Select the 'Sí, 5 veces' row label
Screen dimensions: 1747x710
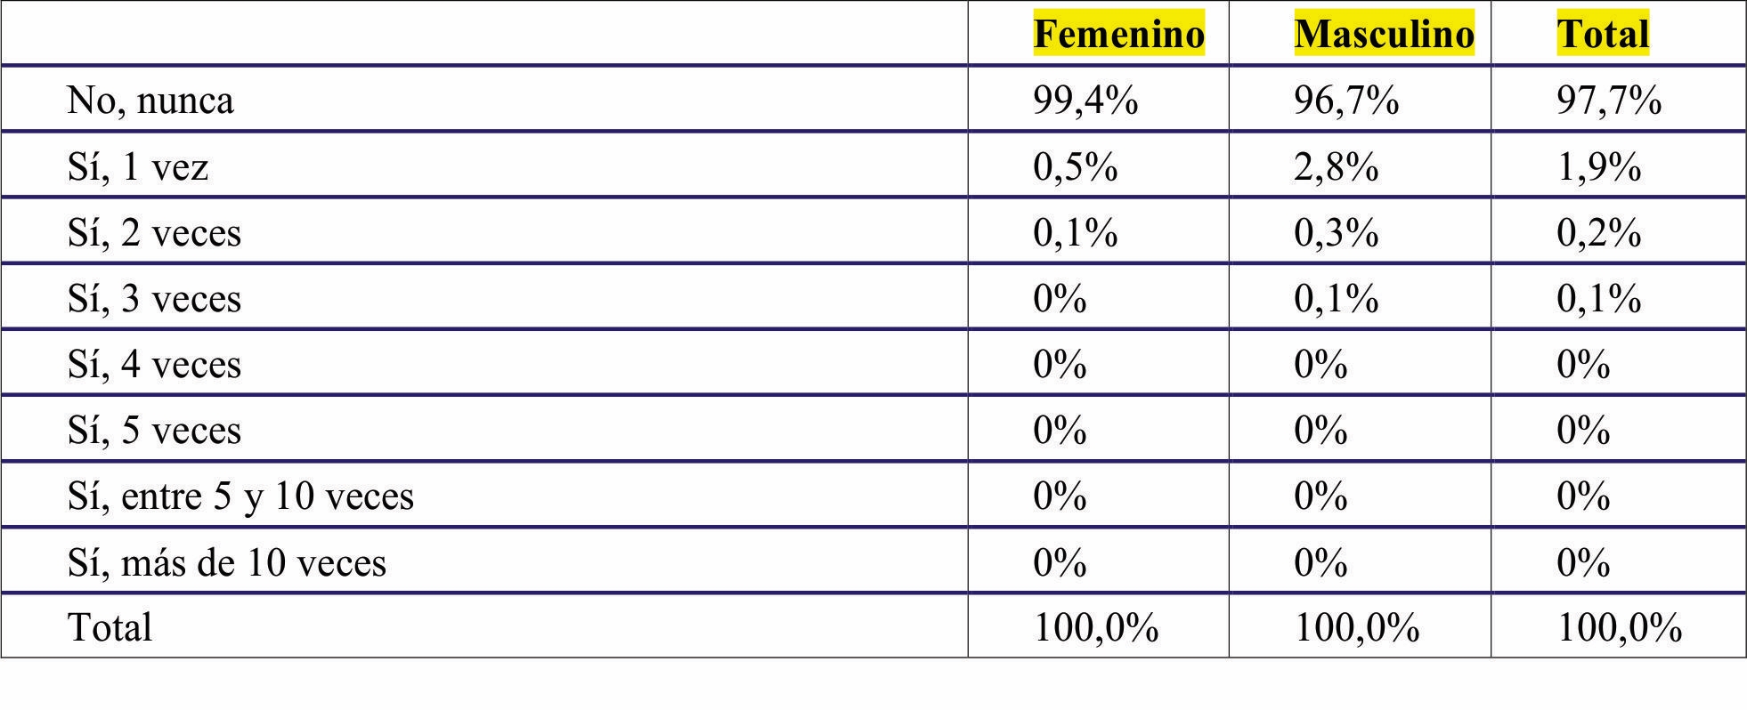154,430
